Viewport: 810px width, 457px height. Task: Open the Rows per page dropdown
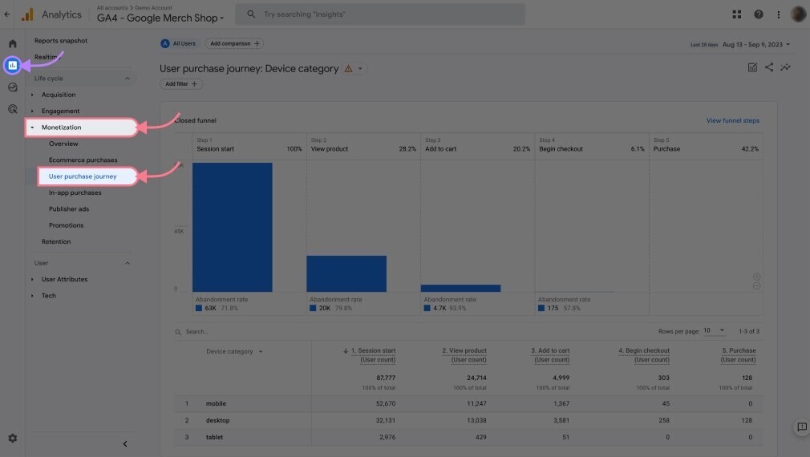pyautogui.click(x=713, y=331)
